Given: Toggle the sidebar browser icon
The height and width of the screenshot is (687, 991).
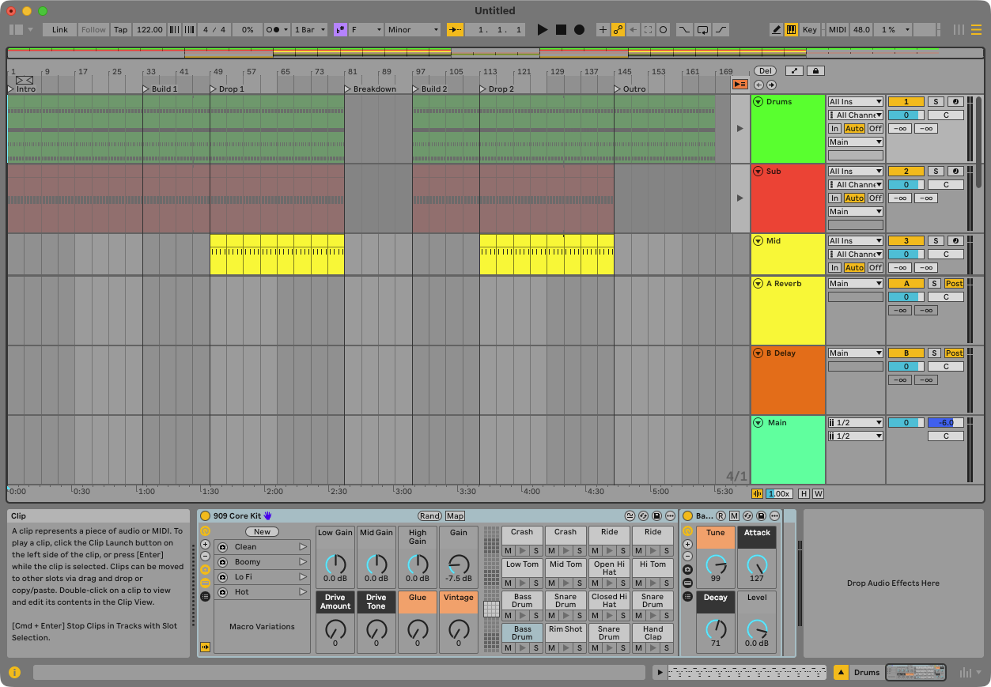Looking at the screenshot, I should point(17,29).
